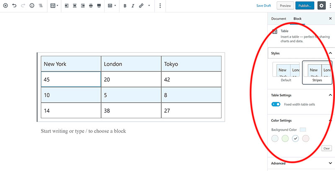Open more rich text controls arrow
335x171 pixels.
tap(149, 6)
